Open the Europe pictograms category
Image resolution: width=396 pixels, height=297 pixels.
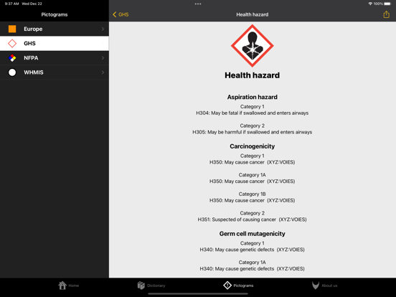55,29
